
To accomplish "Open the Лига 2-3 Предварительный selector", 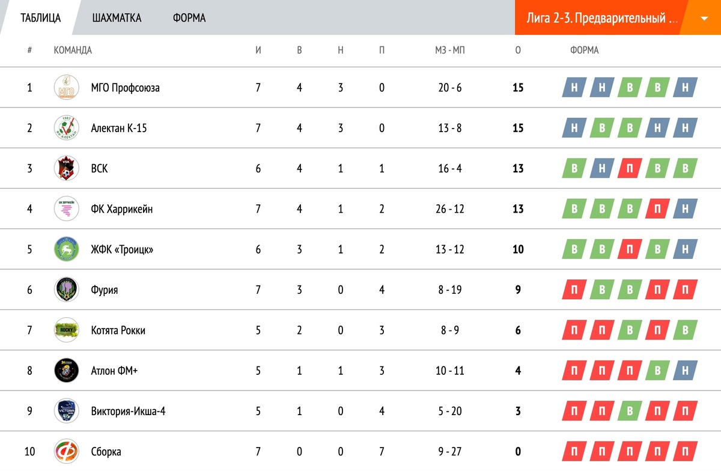I will click(601, 18).
